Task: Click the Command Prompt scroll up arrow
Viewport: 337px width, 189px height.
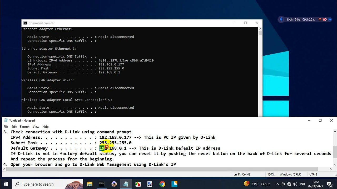Action: 260,29
